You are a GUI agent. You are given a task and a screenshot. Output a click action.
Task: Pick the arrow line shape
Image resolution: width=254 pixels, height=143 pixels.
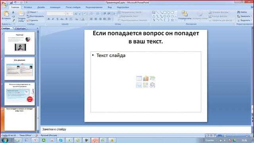click(161, 12)
